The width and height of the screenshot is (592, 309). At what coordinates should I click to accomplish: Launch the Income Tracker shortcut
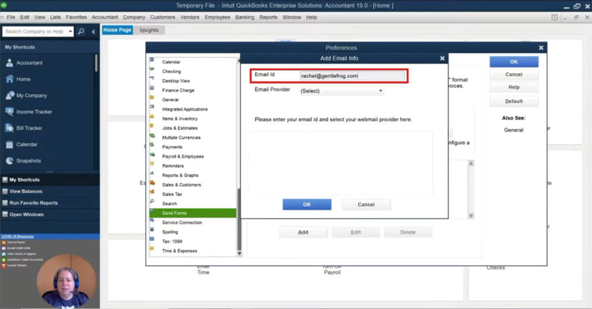click(10, 111)
